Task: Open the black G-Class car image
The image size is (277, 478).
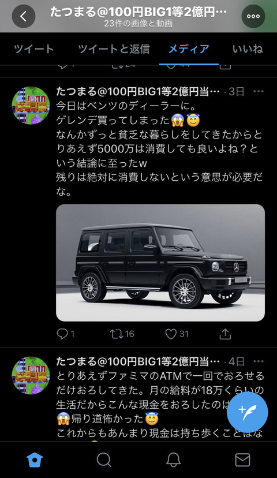Action: click(160, 263)
